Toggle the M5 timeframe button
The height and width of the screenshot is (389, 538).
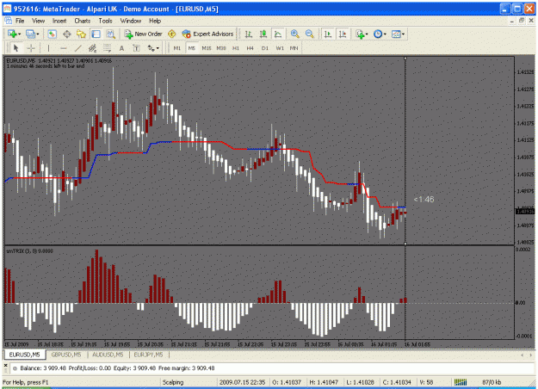pos(191,48)
